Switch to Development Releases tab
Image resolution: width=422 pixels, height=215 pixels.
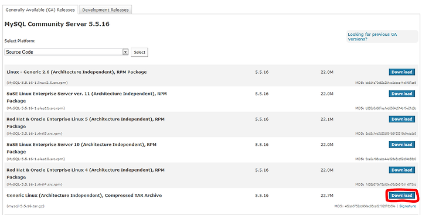coord(105,10)
